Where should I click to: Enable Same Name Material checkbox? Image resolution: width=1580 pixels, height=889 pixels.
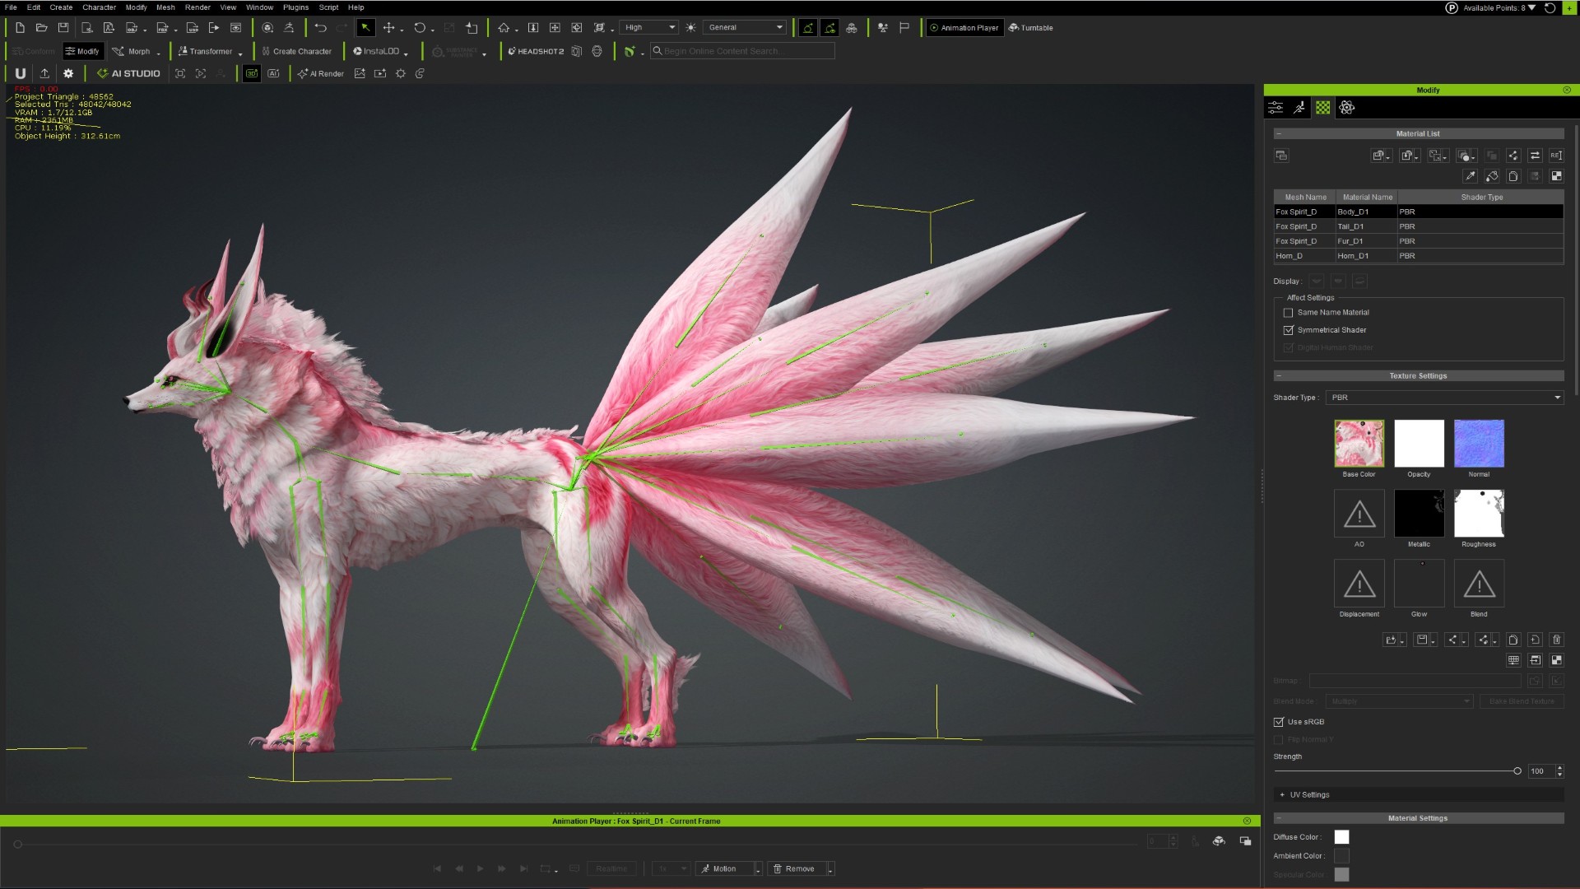(x=1289, y=313)
